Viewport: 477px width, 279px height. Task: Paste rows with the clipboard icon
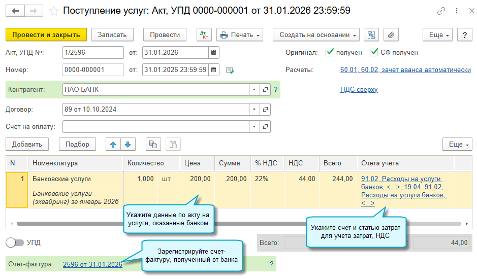tap(173, 145)
